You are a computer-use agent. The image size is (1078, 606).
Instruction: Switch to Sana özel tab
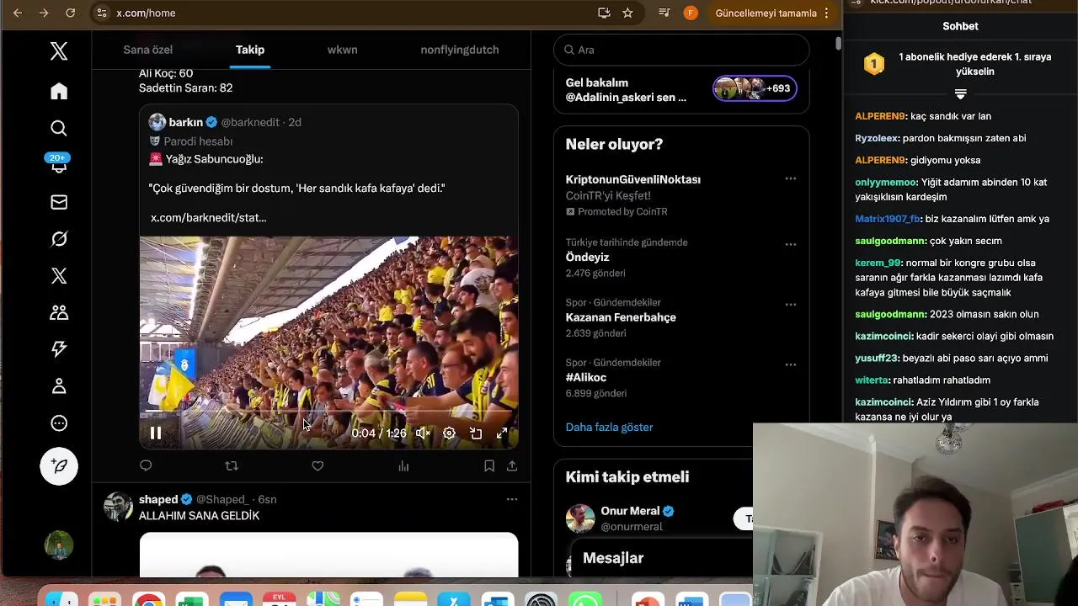coord(148,50)
